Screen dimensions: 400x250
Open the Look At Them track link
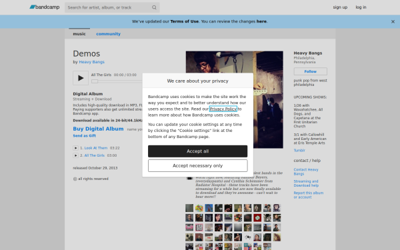pyautogui.click(x=95, y=148)
